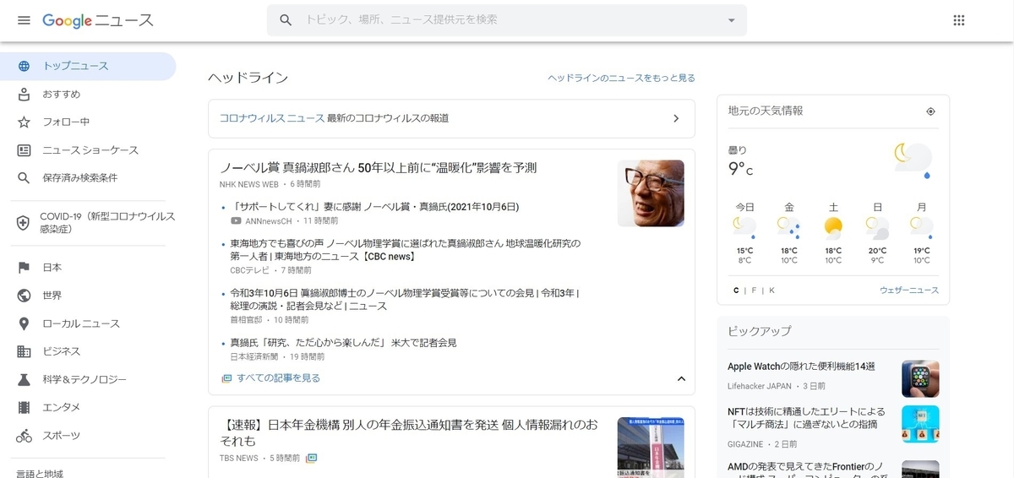This screenshot has width=1014, height=478.
Task: Click the flag icon beside 日本
Action: click(x=24, y=268)
